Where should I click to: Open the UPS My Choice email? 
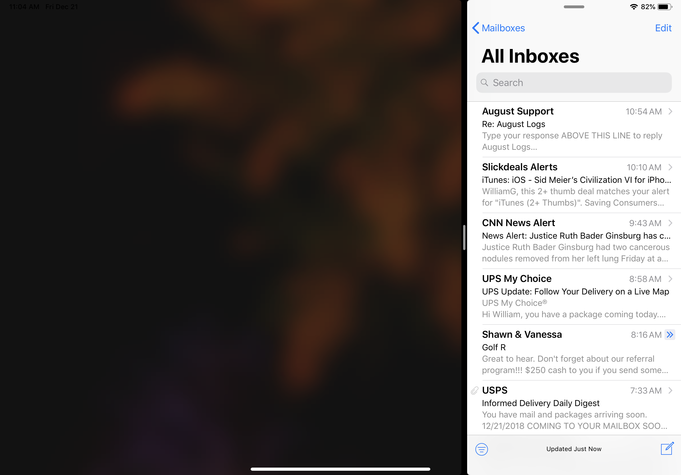(x=573, y=297)
